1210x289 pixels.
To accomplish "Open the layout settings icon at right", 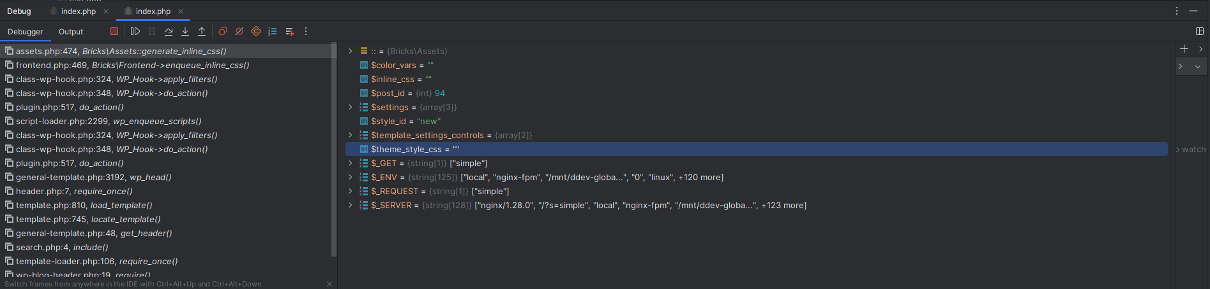I will click(1200, 31).
